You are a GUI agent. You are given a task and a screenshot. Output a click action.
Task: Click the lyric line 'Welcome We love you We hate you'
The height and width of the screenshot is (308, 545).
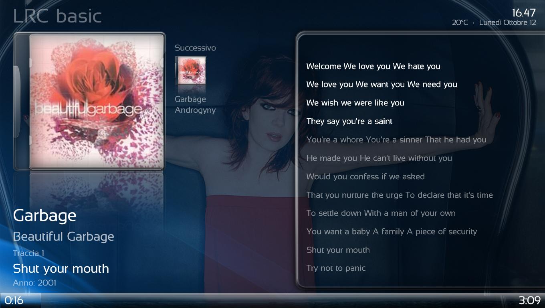(373, 66)
